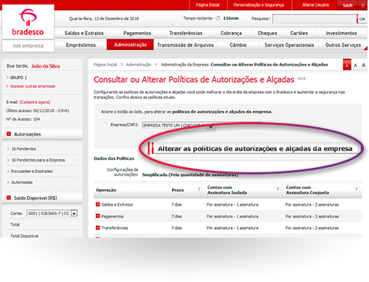The height and width of the screenshot is (282, 369).
Task: Select the medium font size A
Action: 355,65
